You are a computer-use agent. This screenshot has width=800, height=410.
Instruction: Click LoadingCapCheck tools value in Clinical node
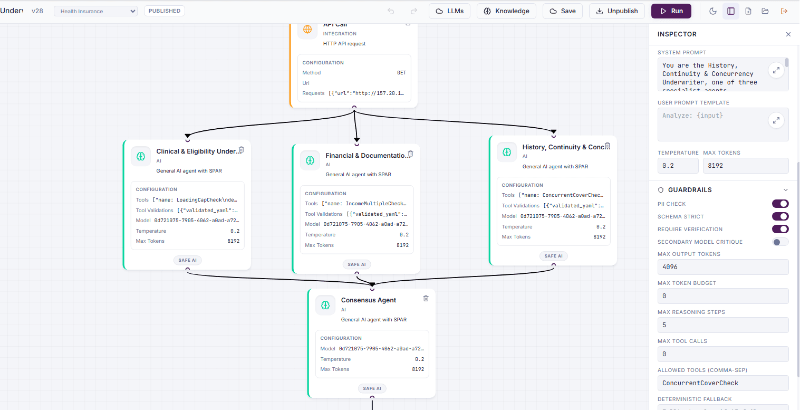(196, 200)
